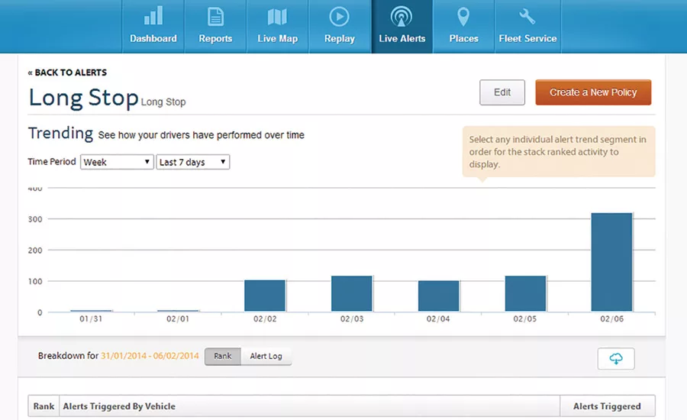Click the cloud download export icon
Viewport: 687px width, 420px height.
(x=616, y=359)
